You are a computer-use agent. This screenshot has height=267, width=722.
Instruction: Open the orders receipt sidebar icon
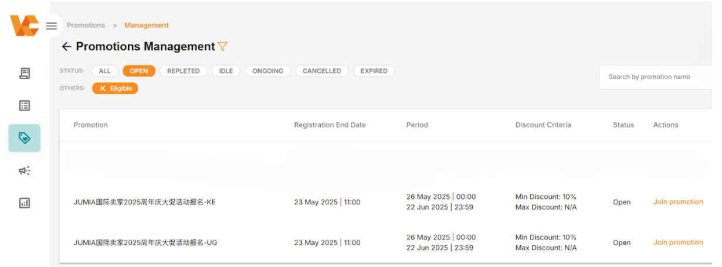25,73
